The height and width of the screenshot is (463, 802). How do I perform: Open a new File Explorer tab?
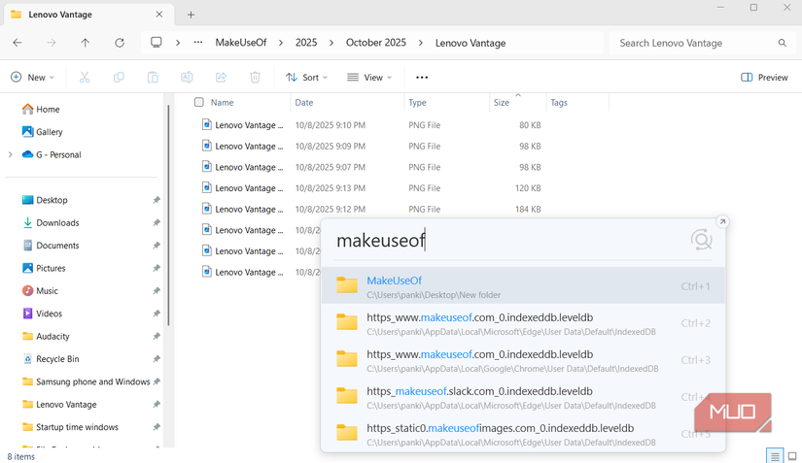(191, 15)
